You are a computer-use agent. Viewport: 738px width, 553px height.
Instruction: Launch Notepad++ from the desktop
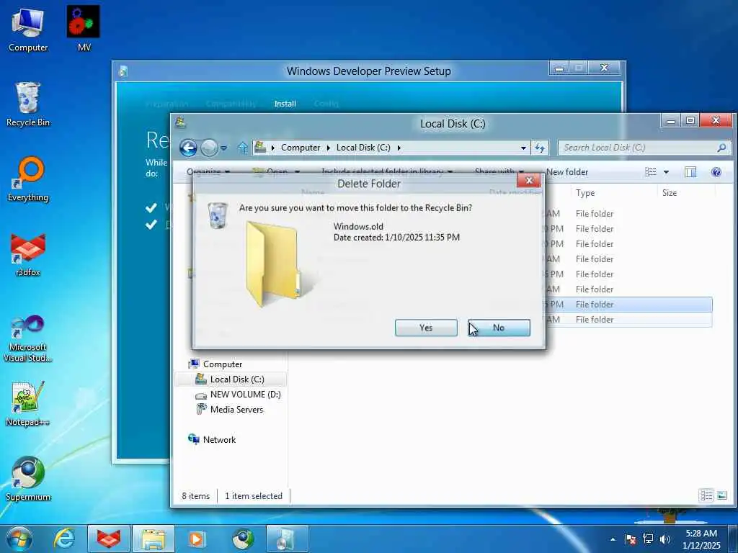click(x=28, y=404)
